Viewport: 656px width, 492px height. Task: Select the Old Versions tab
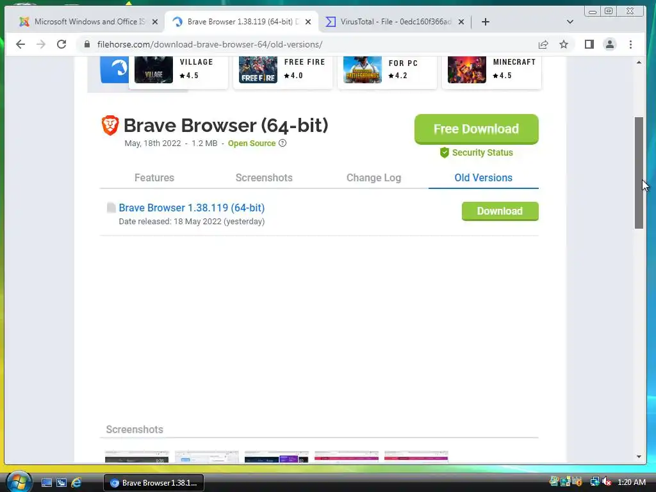coord(483,178)
